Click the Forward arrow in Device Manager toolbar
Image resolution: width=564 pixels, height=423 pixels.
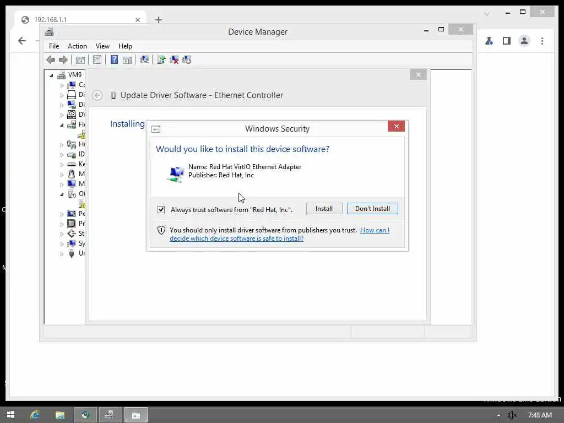(x=63, y=59)
